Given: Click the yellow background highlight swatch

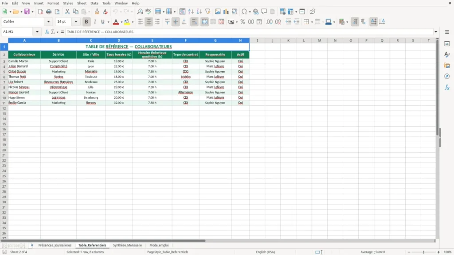Looking at the screenshot, I should 127,22.
